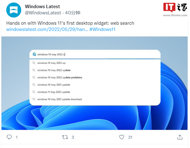Click the globe icon in search box
The height and width of the screenshot is (148, 190).
[x=34, y=54]
